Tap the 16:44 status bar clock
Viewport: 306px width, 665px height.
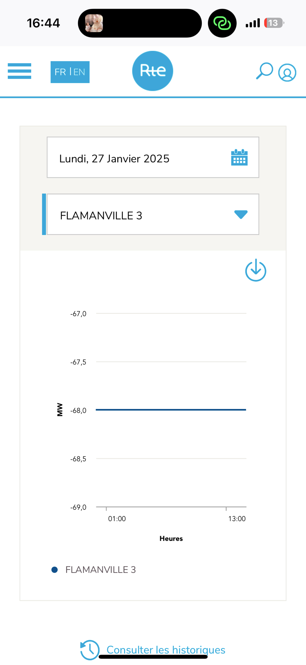click(x=43, y=23)
